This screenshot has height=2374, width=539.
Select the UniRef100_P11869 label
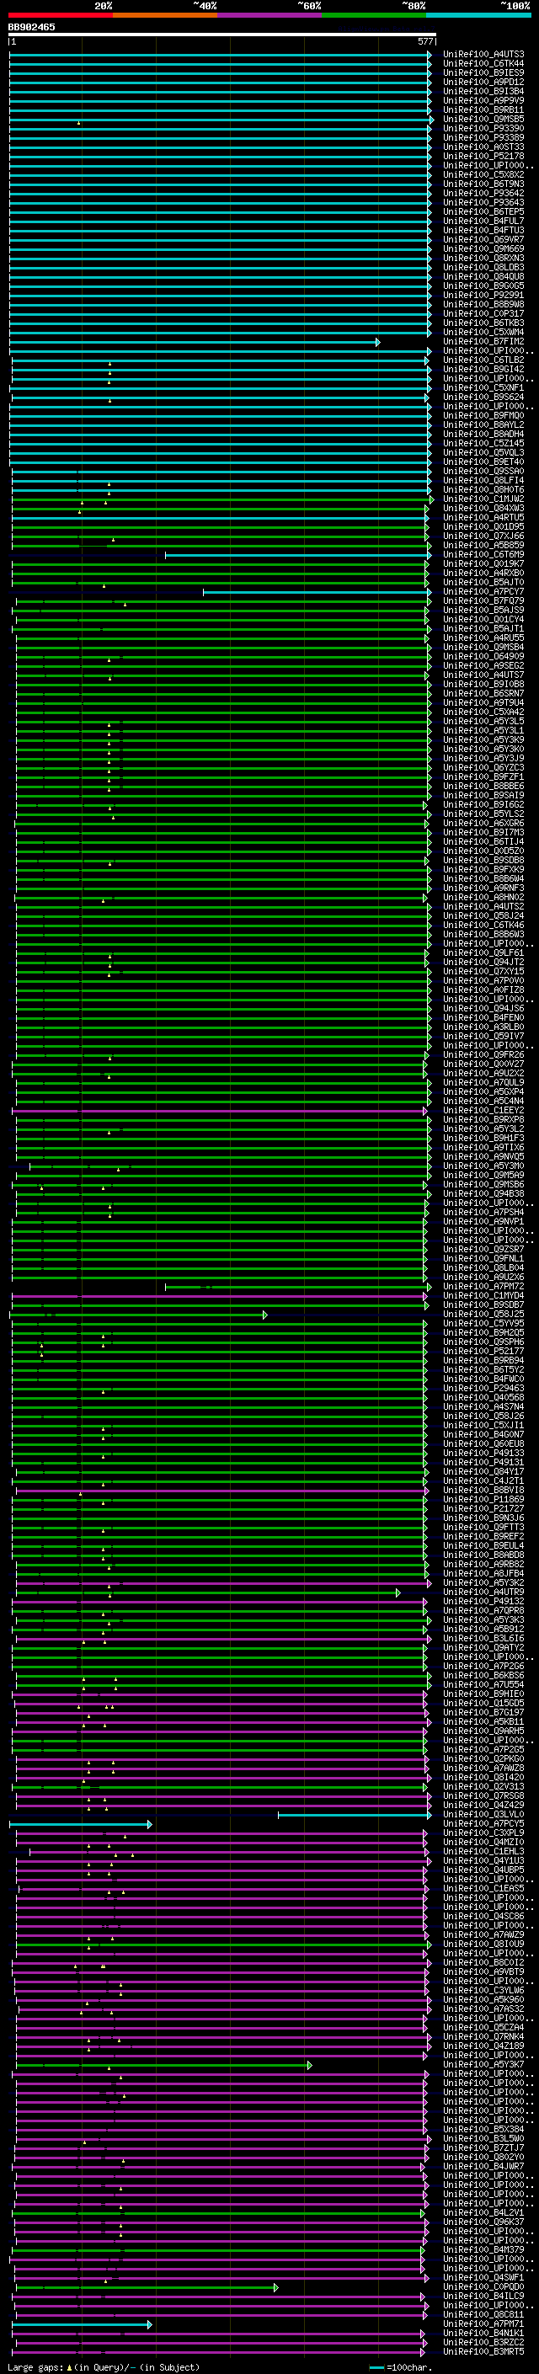483,1499
